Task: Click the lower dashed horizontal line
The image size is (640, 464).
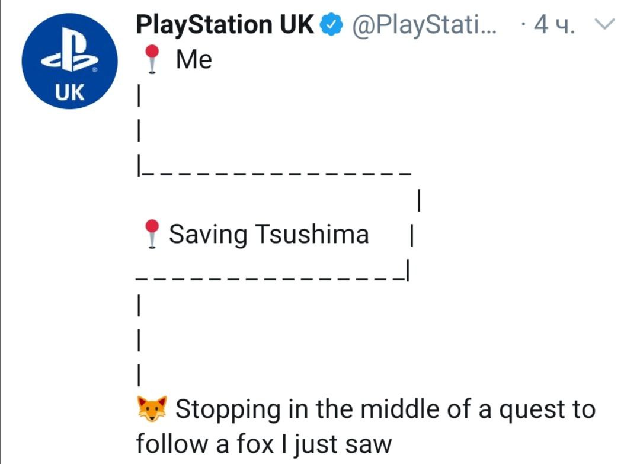Action: tap(270, 280)
